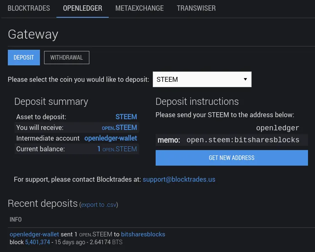Click the Deposit instructions heading
Screen dimensions: 315x252
(197, 102)
